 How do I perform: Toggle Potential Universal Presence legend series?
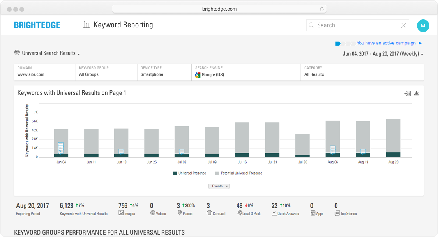pyautogui.click(x=238, y=173)
